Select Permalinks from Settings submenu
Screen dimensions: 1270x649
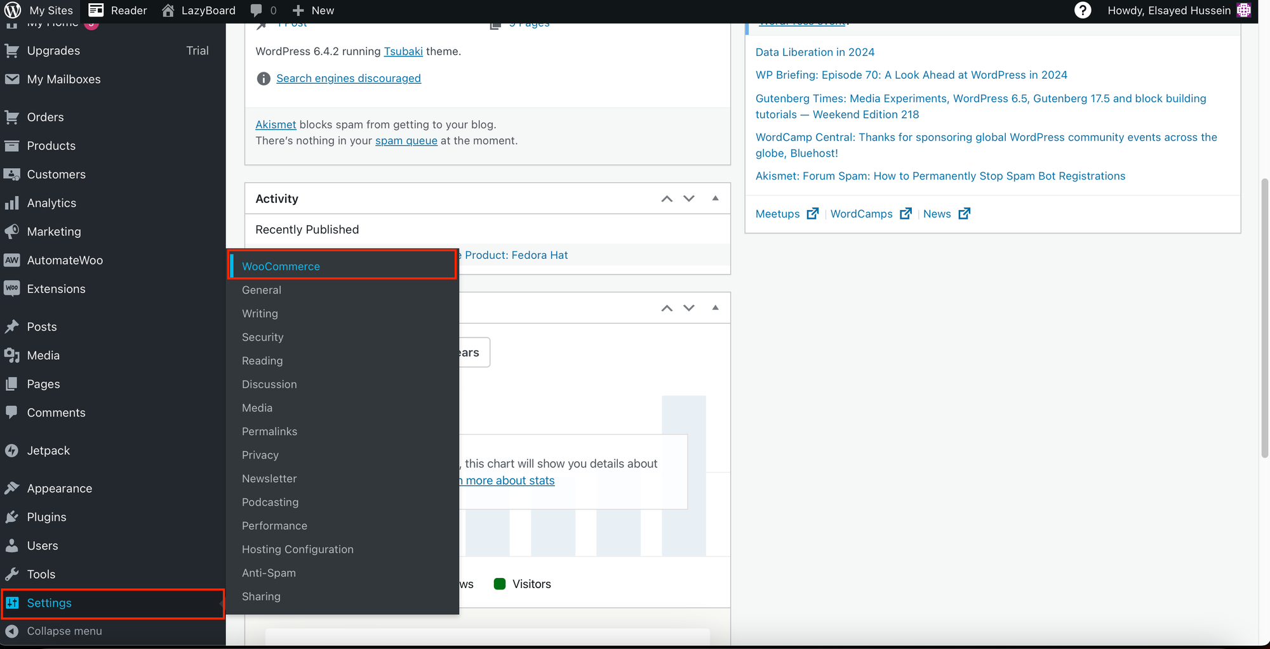[269, 431]
